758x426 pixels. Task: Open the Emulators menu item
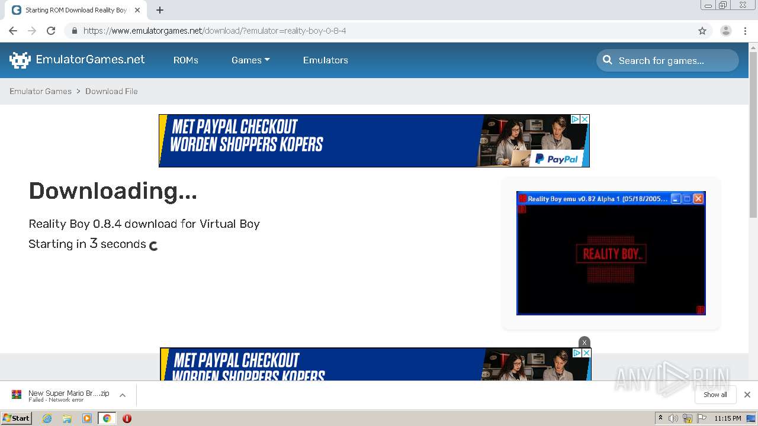[x=326, y=60]
